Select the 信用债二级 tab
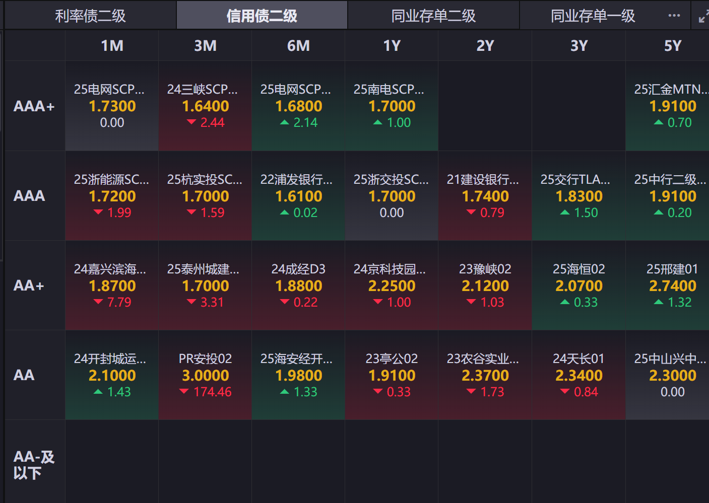 click(x=262, y=16)
